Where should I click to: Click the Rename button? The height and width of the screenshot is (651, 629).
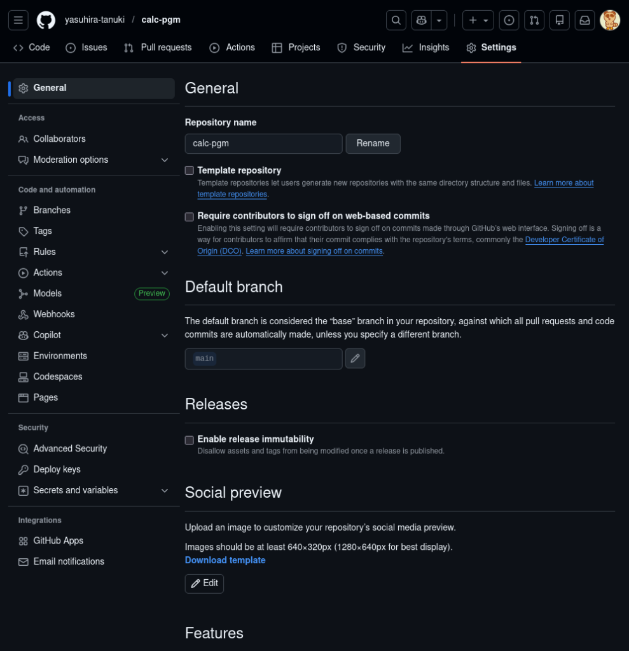[x=373, y=144]
